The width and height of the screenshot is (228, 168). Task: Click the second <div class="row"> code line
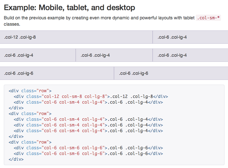(30, 113)
